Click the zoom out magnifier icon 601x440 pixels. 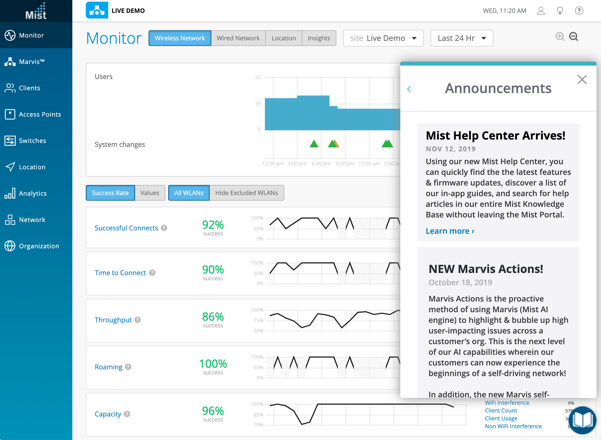click(x=573, y=37)
